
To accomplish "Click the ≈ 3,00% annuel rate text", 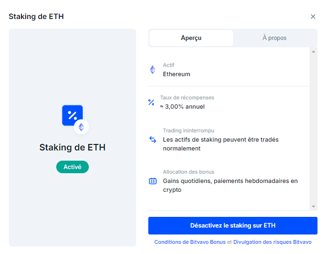I will click(182, 107).
